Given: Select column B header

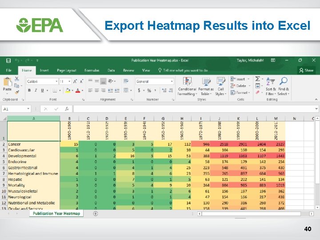Looking at the screenshot, I should point(69,118).
